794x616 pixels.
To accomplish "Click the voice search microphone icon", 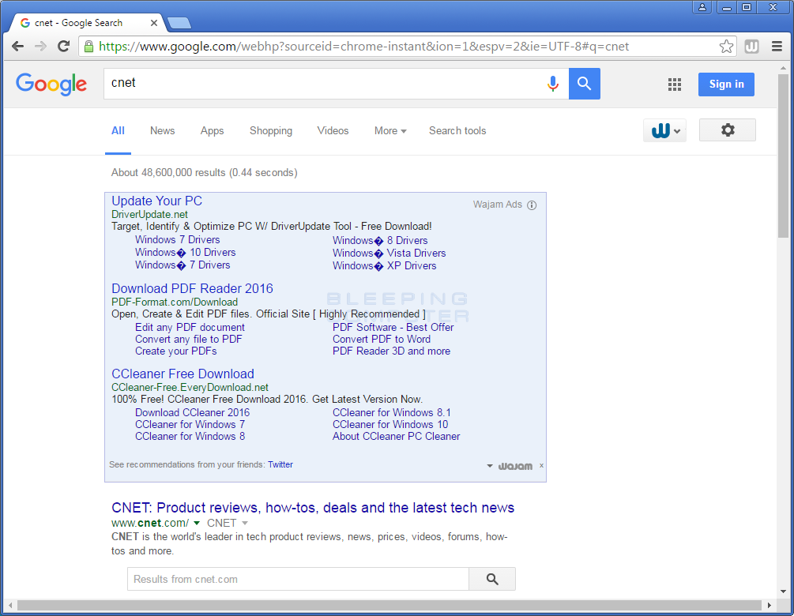I will (x=552, y=83).
